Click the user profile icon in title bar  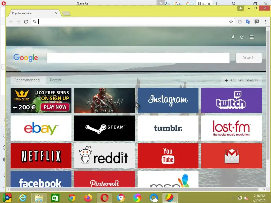click(240, 8)
